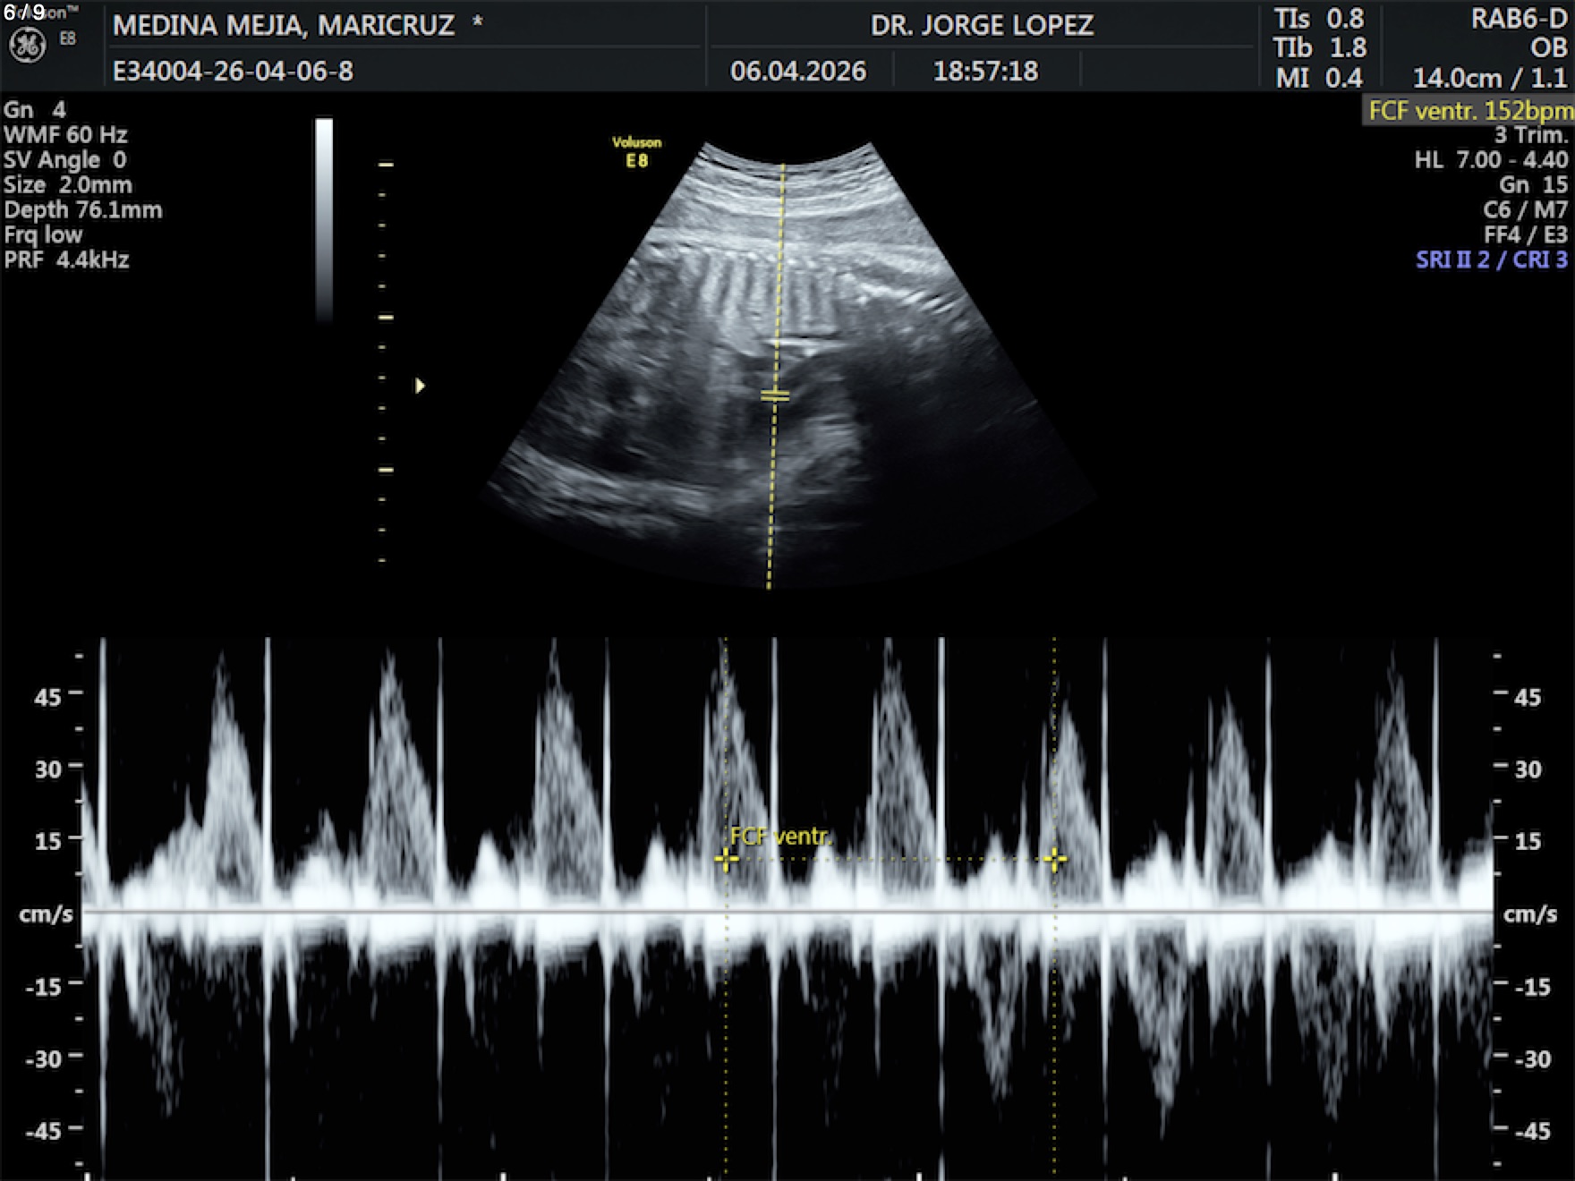
Task: Select the sample volume gate on Doppler line
Action: pyautogui.click(x=775, y=395)
